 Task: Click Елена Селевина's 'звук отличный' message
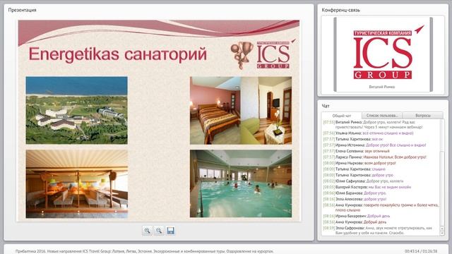pyautogui.click(x=356, y=151)
